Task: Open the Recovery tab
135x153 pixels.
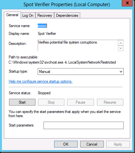Action: [45, 15]
